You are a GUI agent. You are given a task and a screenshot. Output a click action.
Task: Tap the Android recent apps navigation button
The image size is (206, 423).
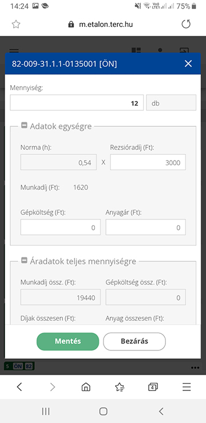[x=46, y=411]
